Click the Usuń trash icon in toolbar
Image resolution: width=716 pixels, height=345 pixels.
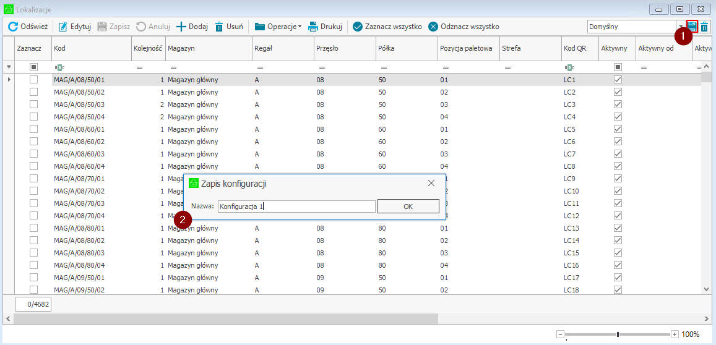pos(219,27)
